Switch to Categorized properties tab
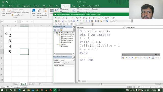Image resolution: width=163 pixels, height=92 pixels. (65, 63)
